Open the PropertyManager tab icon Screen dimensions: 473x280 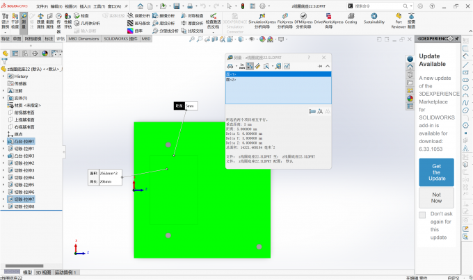tap(15, 53)
